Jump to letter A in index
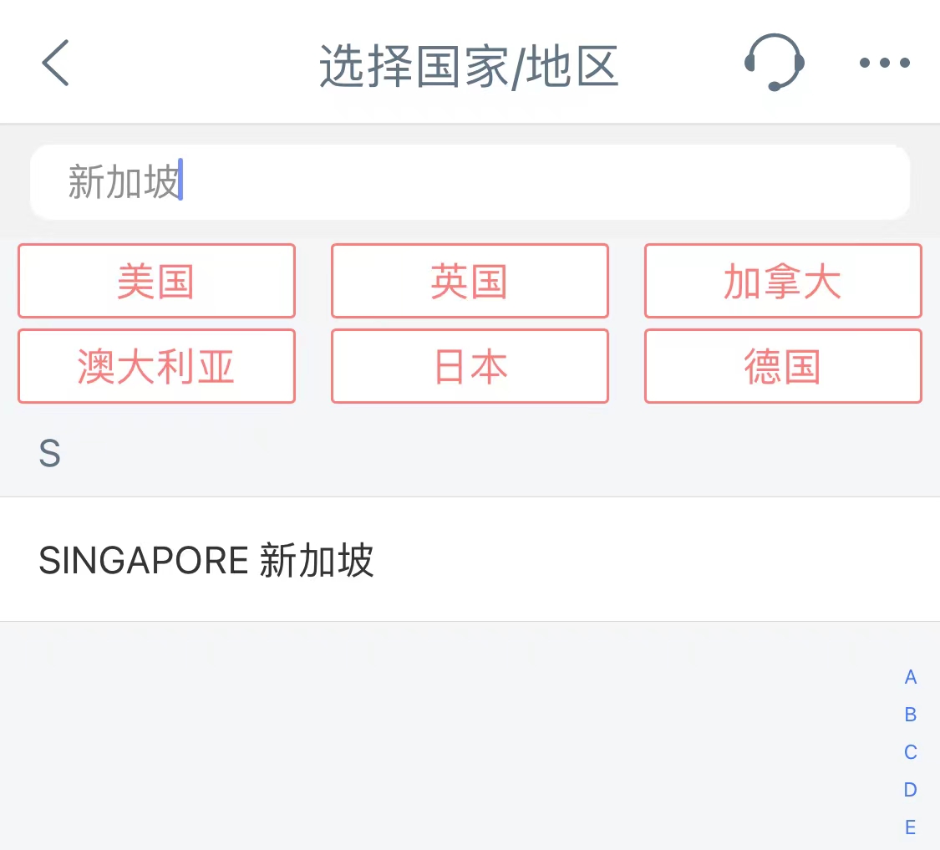Screen dimensions: 940x850 (911, 677)
